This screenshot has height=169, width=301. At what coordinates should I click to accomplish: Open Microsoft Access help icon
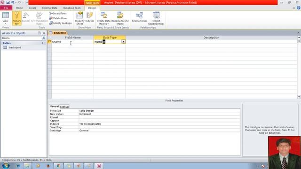[x=298, y=8]
